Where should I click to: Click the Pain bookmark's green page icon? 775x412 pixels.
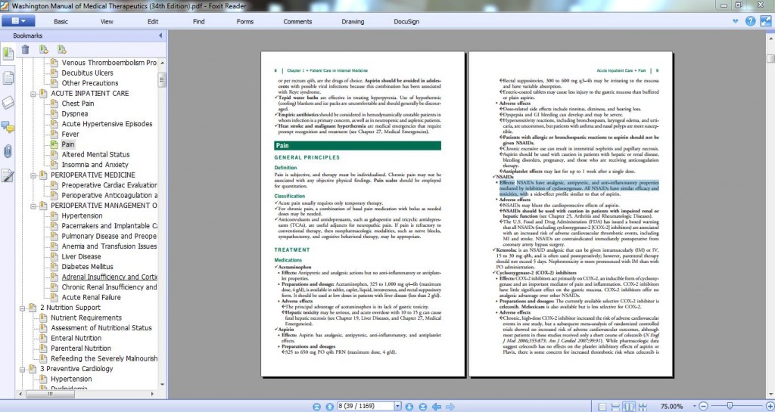(54, 144)
